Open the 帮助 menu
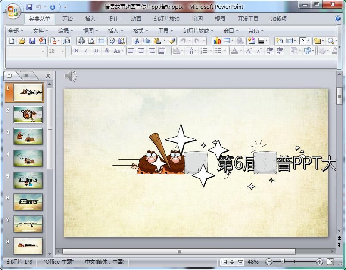Image resolution: width=346 pixels, height=270 pixels. click(256, 31)
